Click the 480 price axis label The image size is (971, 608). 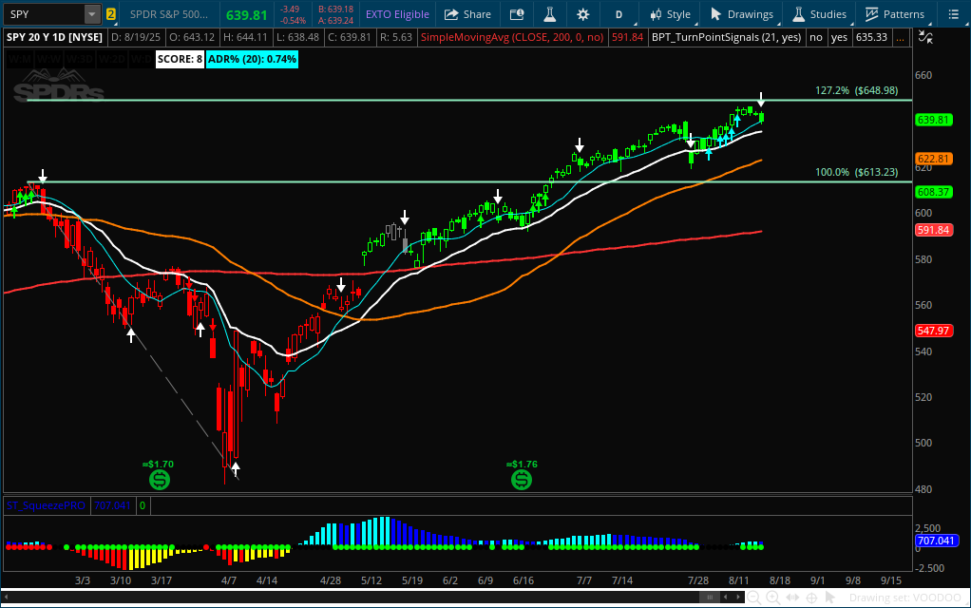pos(923,489)
